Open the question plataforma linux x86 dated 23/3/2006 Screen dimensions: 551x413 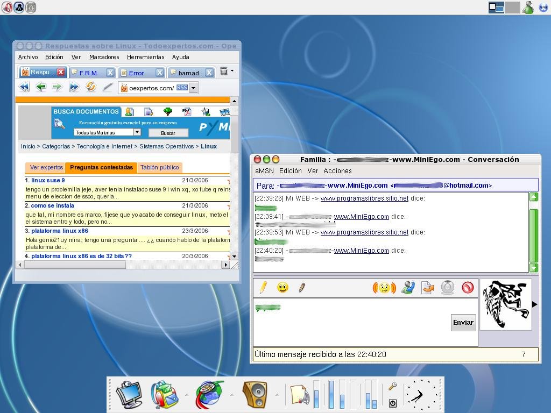pos(60,231)
